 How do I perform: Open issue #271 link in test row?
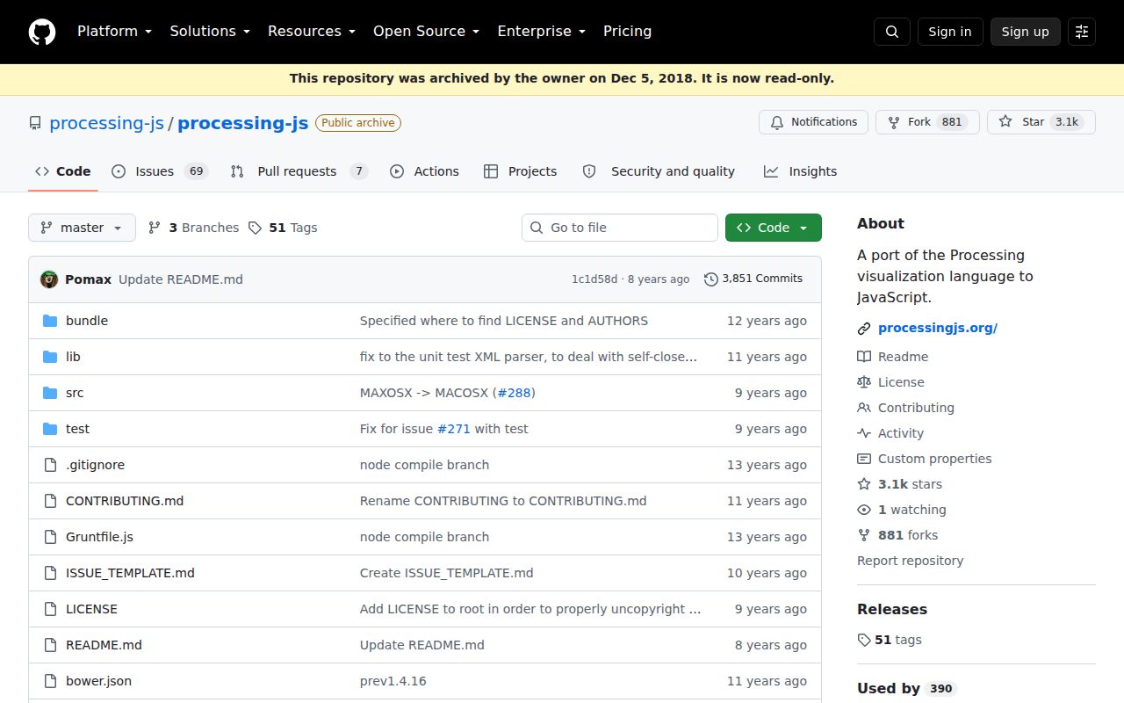(454, 429)
